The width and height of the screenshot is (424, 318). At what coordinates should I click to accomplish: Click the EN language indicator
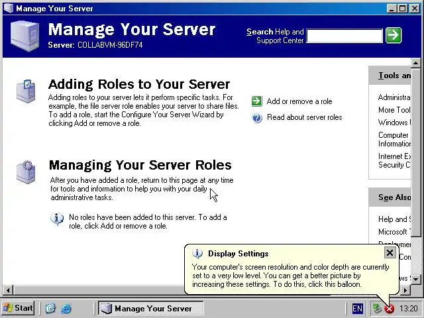pos(358,309)
